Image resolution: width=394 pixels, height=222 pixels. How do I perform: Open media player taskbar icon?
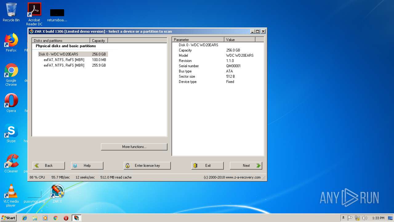(x=45, y=218)
